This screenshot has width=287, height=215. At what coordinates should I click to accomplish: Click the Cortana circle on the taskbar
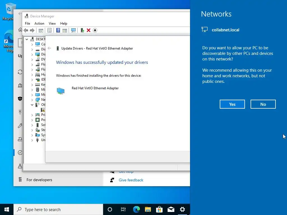pyautogui.click(x=110, y=209)
